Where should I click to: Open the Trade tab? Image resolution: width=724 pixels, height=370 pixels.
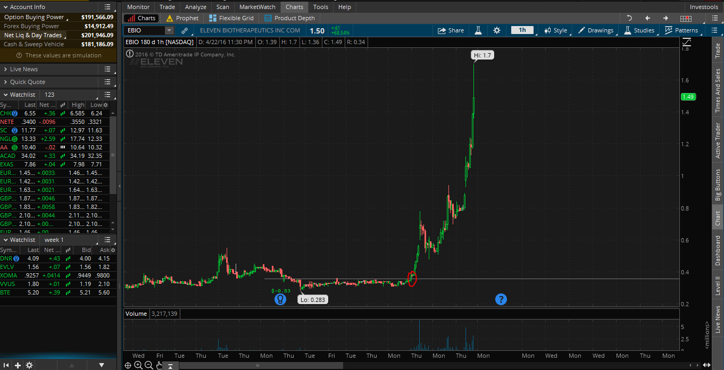167,7
